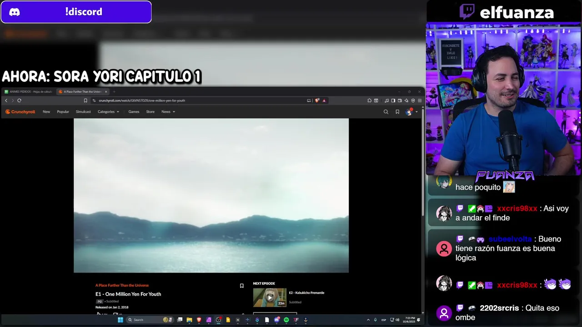The image size is (582, 327).
Task: Open the Brave VPN toolbar icon
Action: pyautogui.click(x=413, y=100)
